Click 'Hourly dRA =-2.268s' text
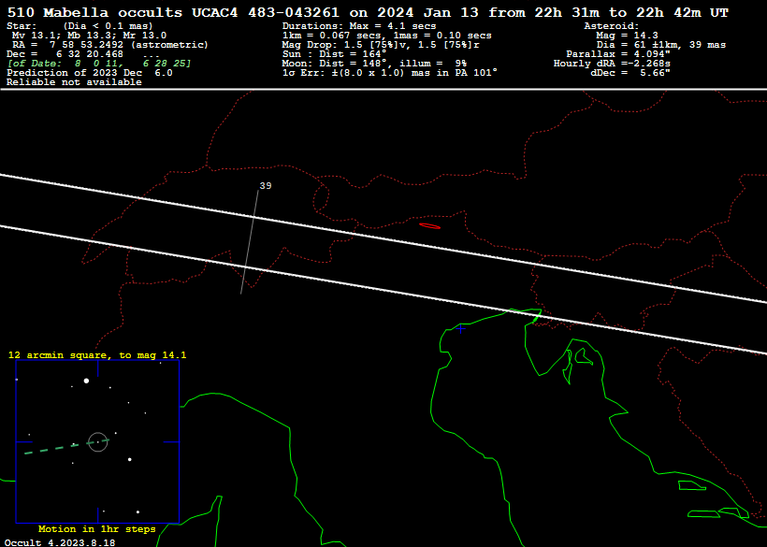 pos(612,64)
